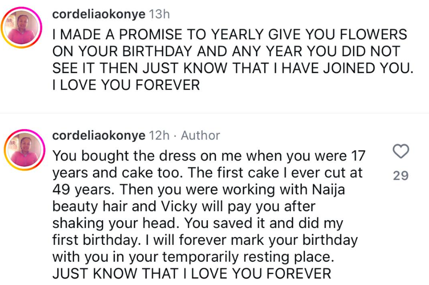View the 29 likes count
The image size is (429, 285).
point(400,176)
